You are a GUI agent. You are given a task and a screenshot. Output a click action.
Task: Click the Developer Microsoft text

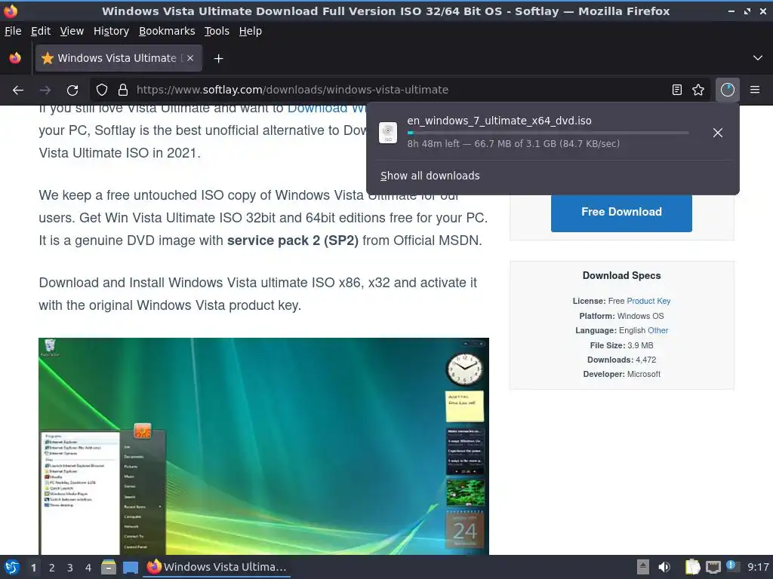tap(621, 374)
